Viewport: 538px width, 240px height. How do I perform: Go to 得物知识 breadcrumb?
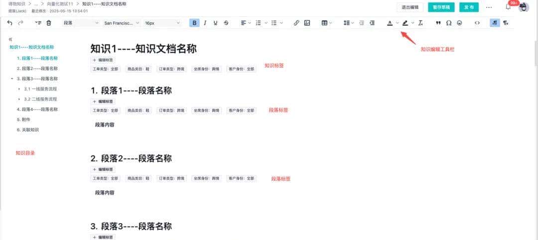(17, 4)
